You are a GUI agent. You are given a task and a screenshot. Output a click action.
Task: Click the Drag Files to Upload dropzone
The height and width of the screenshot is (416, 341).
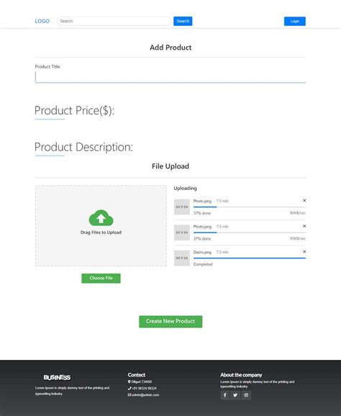(101, 225)
